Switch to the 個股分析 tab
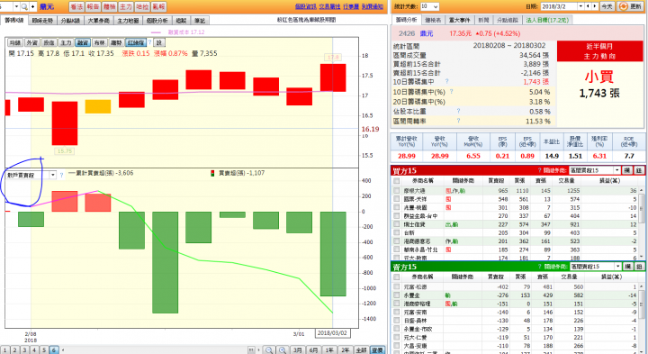 tap(157, 20)
